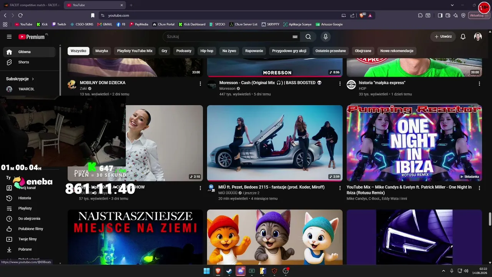Open Steam from the taskbar

(229, 271)
